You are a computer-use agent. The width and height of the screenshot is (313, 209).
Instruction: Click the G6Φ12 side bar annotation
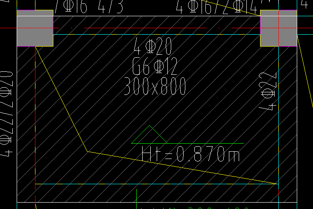155,66
